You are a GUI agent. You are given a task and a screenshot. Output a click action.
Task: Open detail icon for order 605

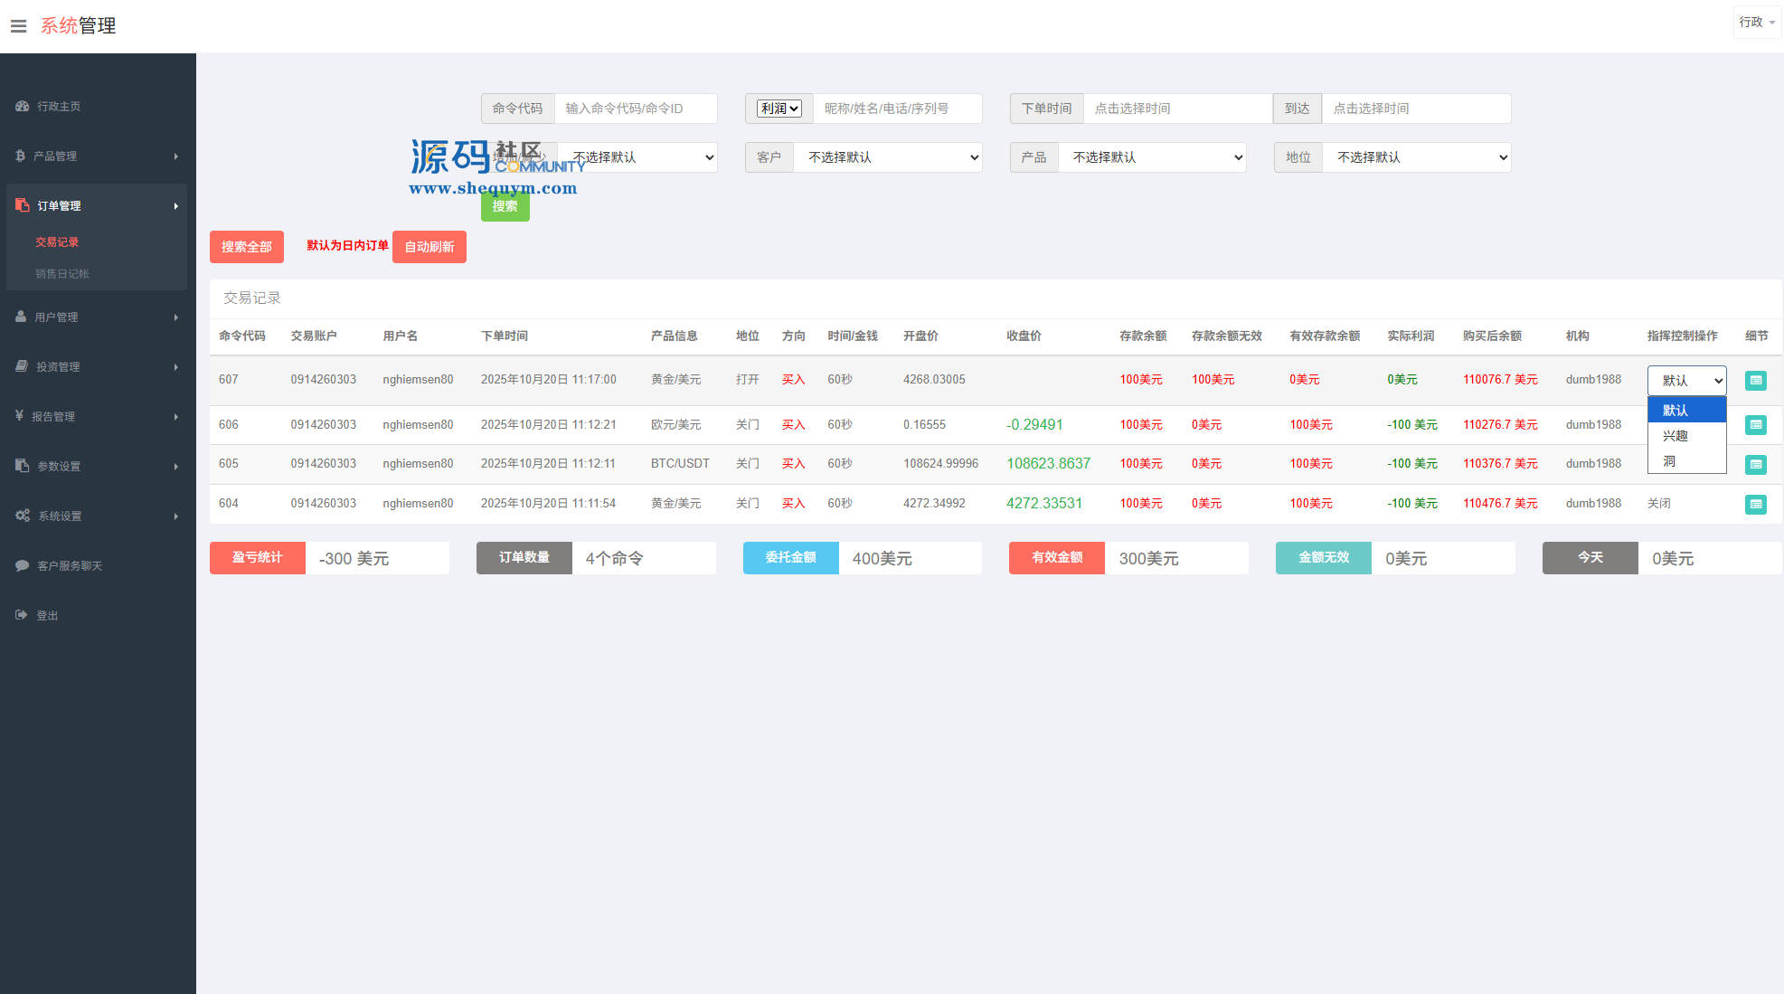pos(1755,464)
